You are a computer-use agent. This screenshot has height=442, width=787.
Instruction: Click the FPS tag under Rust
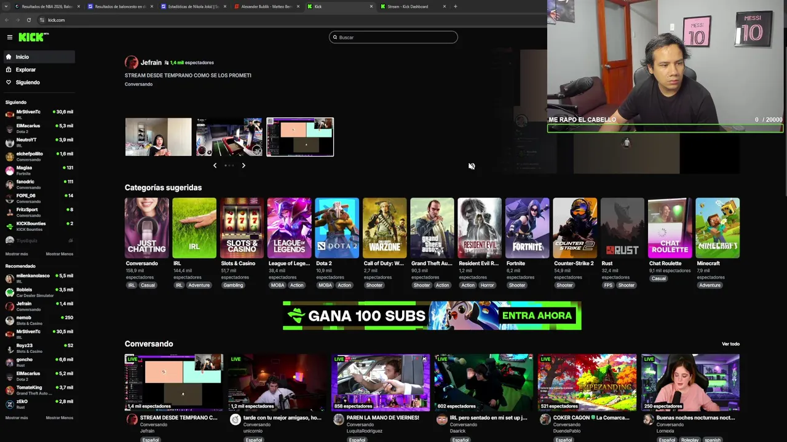608,285
